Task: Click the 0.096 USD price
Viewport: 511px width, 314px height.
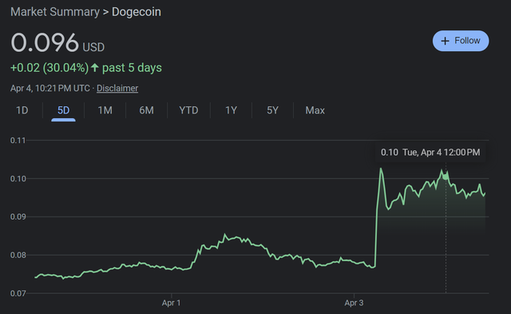Action: pyautogui.click(x=57, y=42)
